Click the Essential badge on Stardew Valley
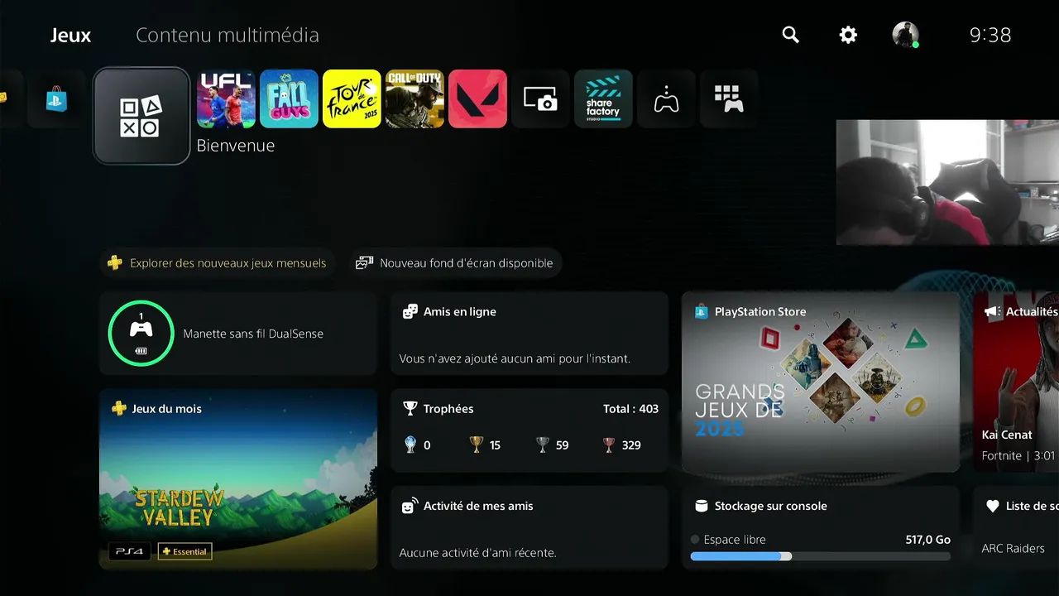Viewport: 1059px width, 596px height. 184,551
